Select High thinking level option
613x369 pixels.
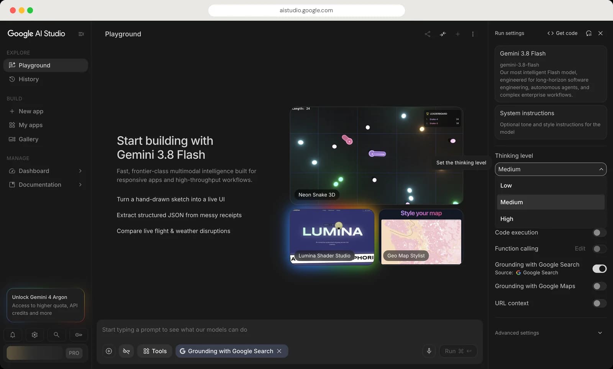click(551, 219)
